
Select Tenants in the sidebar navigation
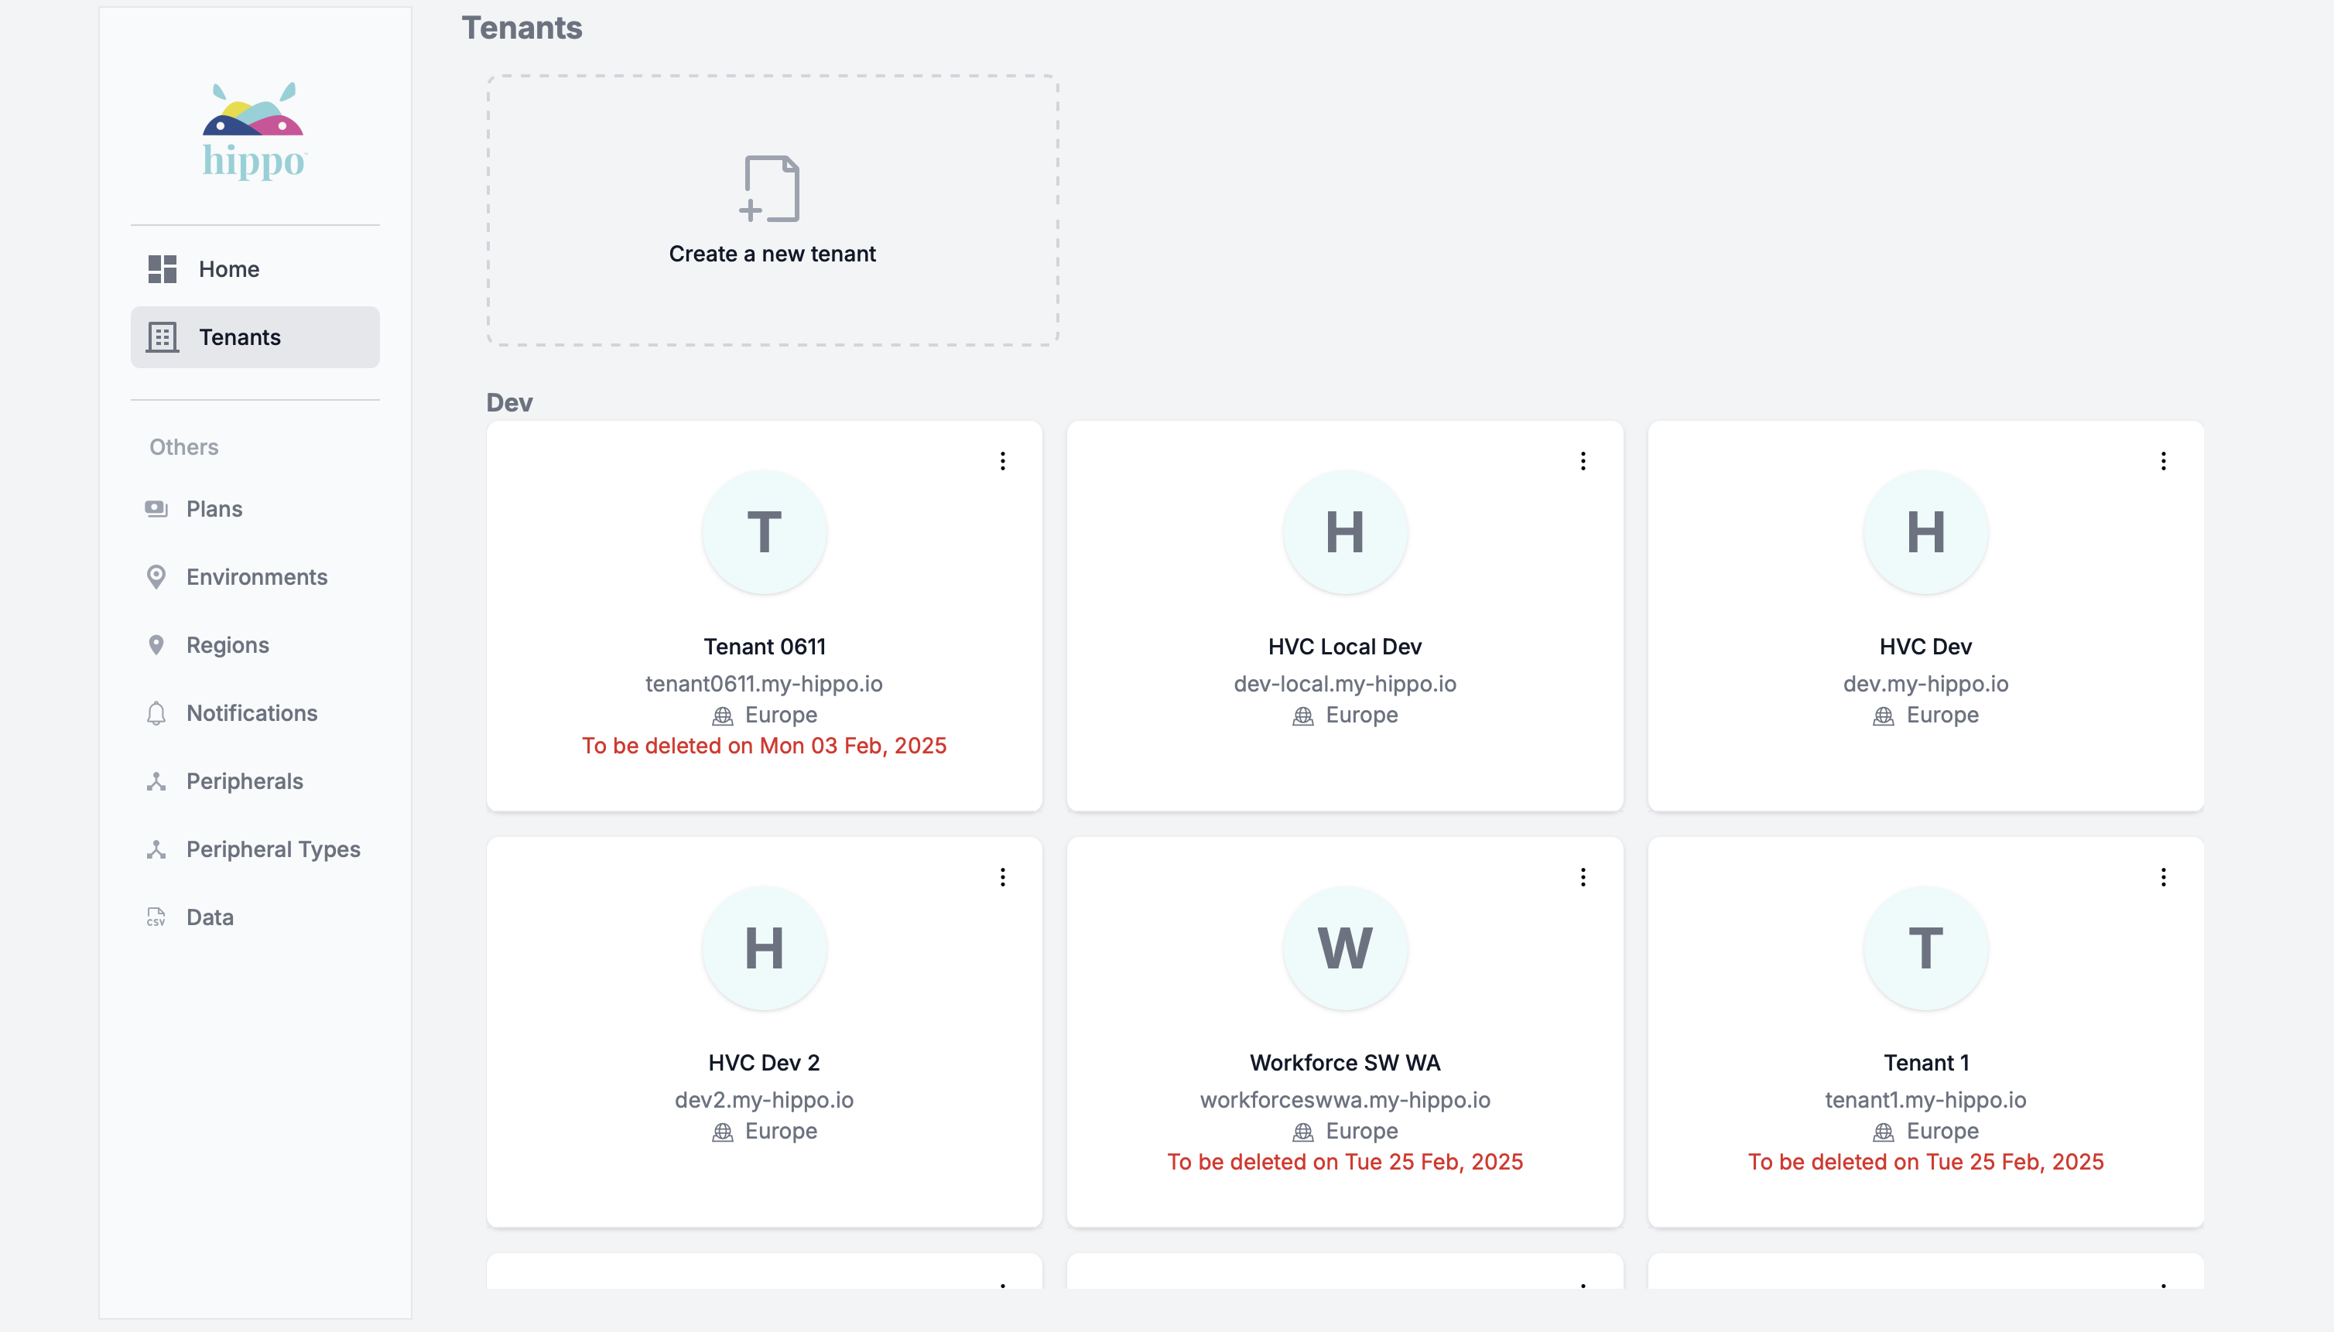240,337
